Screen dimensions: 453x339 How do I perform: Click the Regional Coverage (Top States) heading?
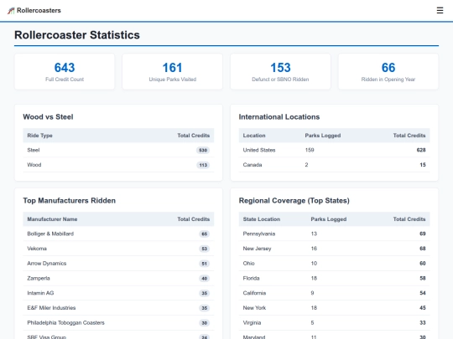tap(294, 201)
